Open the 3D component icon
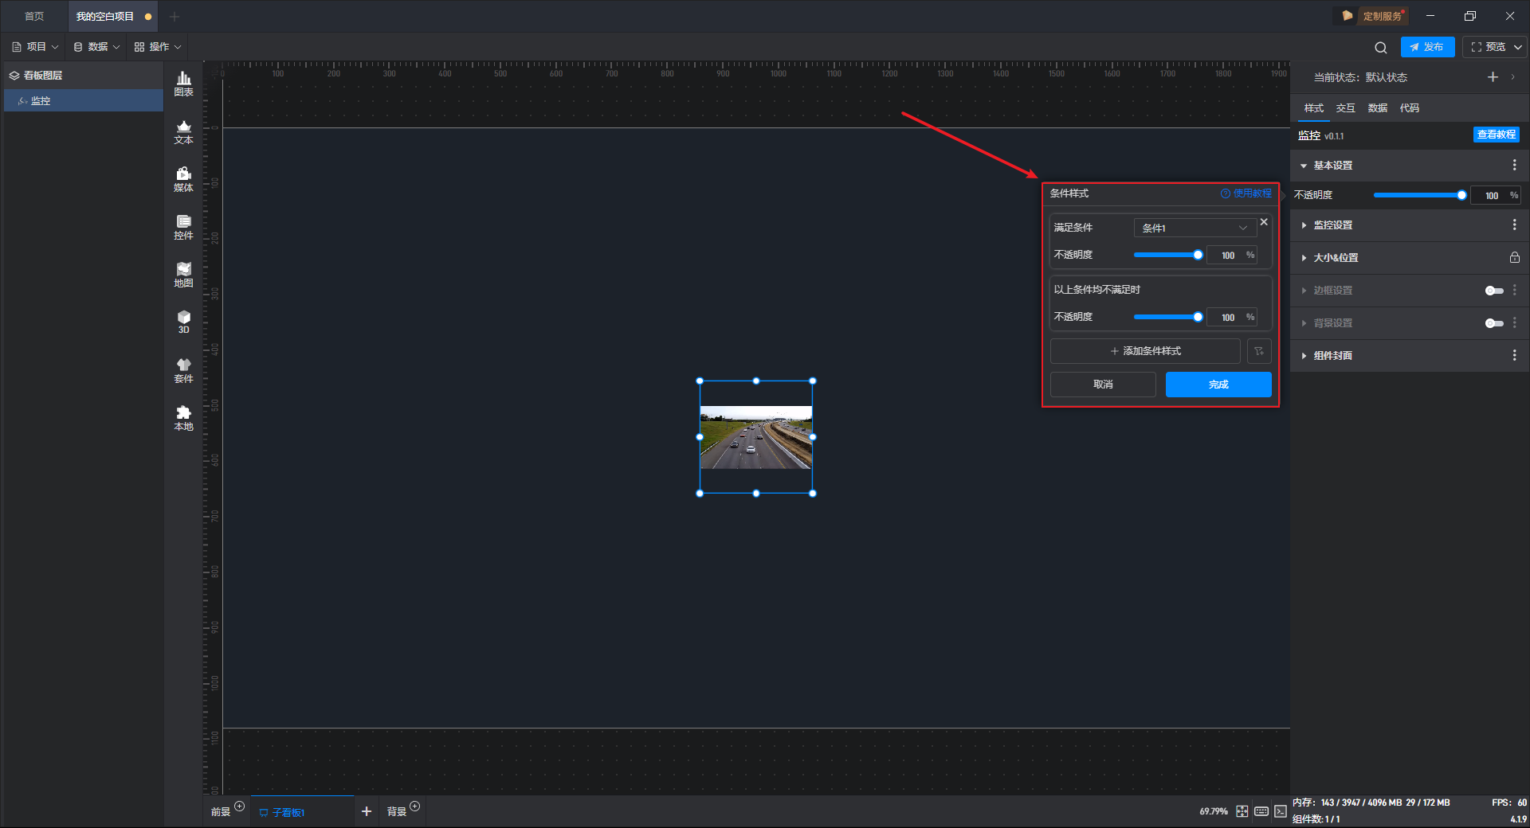The width and height of the screenshot is (1530, 828). pyautogui.click(x=183, y=322)
